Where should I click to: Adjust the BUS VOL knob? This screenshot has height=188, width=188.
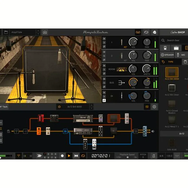click(x=133, y=82)
